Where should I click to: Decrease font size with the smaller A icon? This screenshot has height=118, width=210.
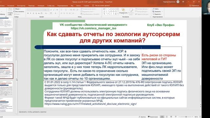click(x=54, y=10)
